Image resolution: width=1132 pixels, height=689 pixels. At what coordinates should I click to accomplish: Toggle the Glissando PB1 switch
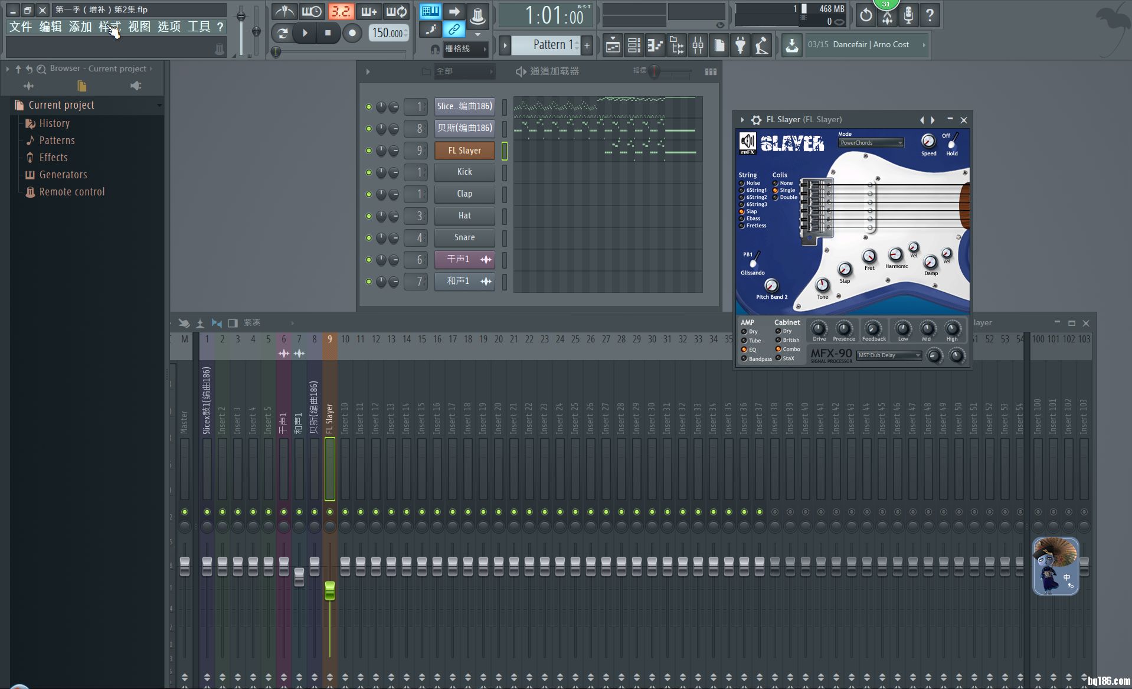[x=755, y=260]
